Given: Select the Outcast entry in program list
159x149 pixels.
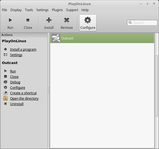Looking at the screenshot, I should click(102, 38).
